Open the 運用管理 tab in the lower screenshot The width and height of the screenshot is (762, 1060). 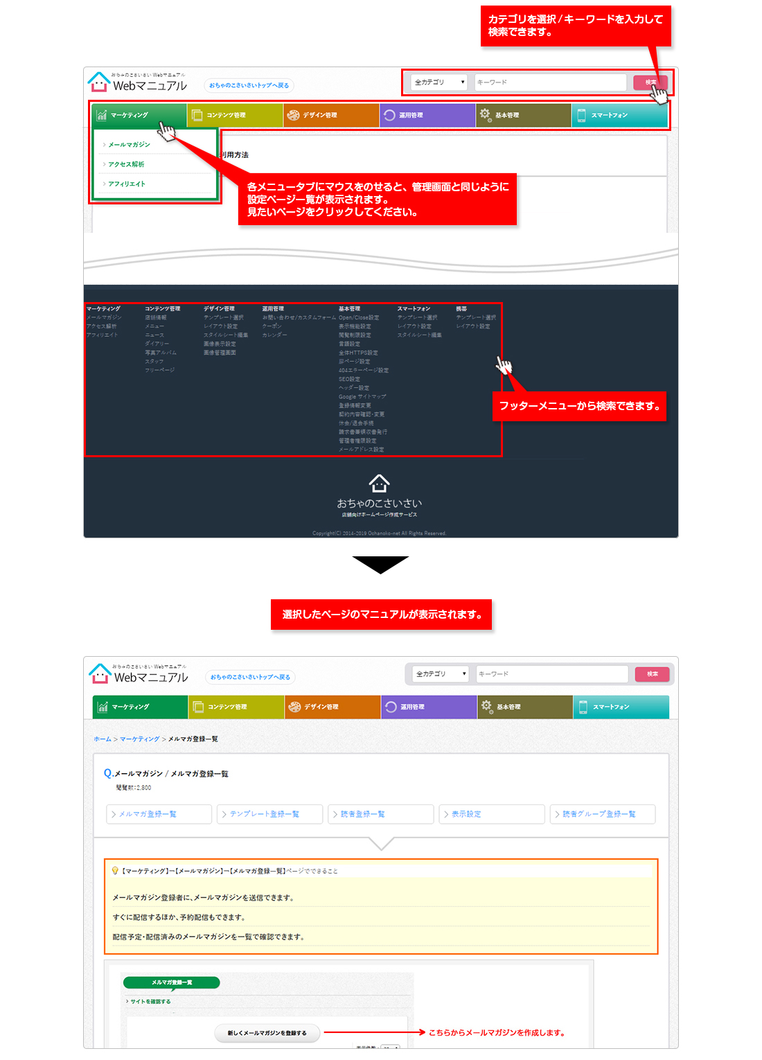429,707
